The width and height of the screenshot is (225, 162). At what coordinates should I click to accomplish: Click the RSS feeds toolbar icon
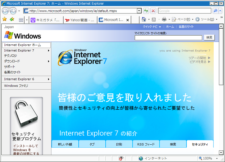154,19
